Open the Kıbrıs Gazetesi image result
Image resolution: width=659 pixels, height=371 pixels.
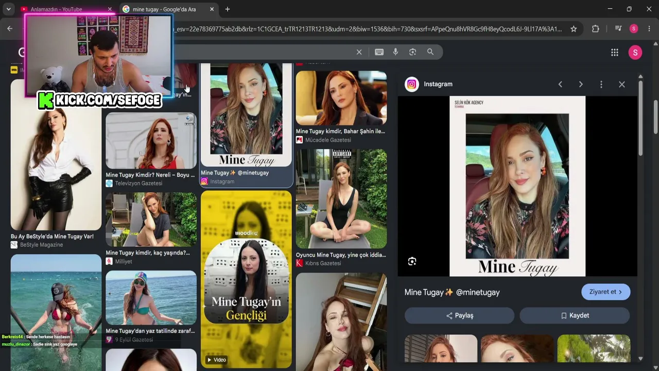tap(341, 199)
